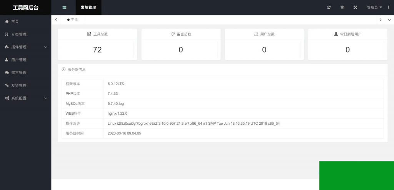Click the 工具总数 value 72

[x=97, y=50]
